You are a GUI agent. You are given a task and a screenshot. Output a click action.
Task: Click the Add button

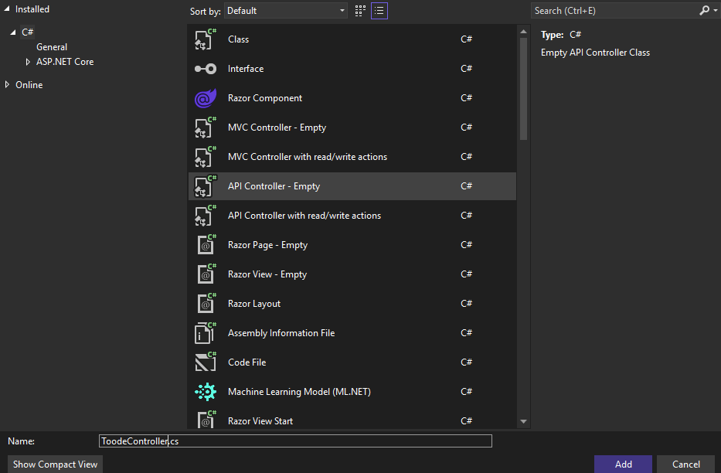(x=623, y=464)
